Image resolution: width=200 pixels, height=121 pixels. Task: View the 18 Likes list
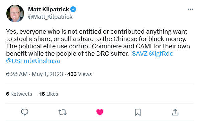pyautogui.click(x=49, y=94)
